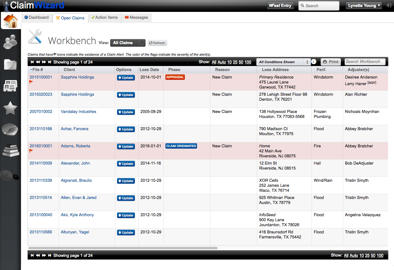The height and width of the screenshot is (270, 394).
Task: Click the red alert flag for claim 2015100001
Action: pyautogui.click(x=31, y=83)
